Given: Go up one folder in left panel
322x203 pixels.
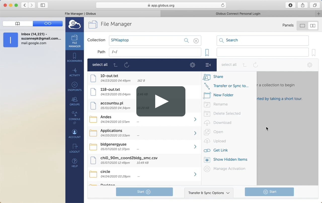Looking at the screenshot, I should [115, 65].
